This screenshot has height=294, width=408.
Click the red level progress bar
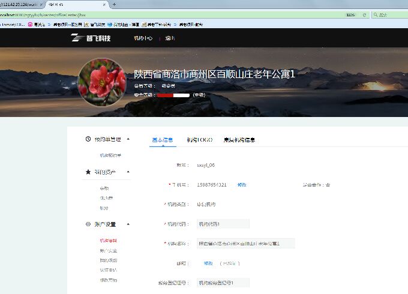(x=173, y=95)
